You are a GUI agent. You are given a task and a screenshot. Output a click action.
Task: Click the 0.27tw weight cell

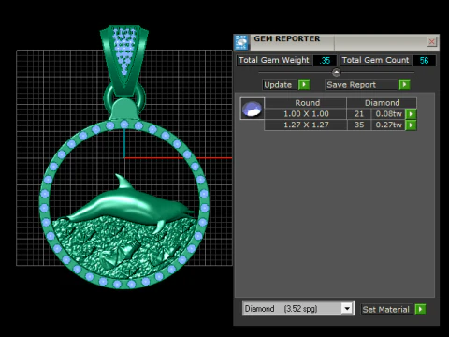pyautogui.click(x=388, y=125)
